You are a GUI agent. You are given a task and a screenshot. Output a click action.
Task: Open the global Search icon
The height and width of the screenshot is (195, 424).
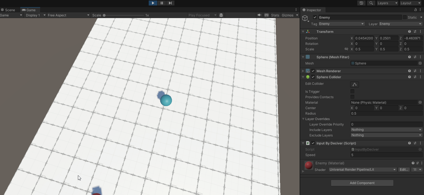coord(371,3)
